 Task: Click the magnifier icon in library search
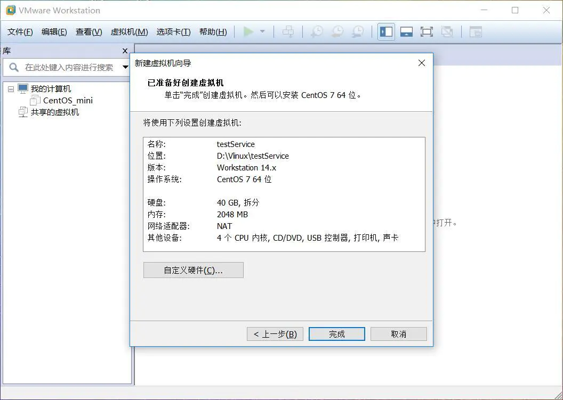14,67
